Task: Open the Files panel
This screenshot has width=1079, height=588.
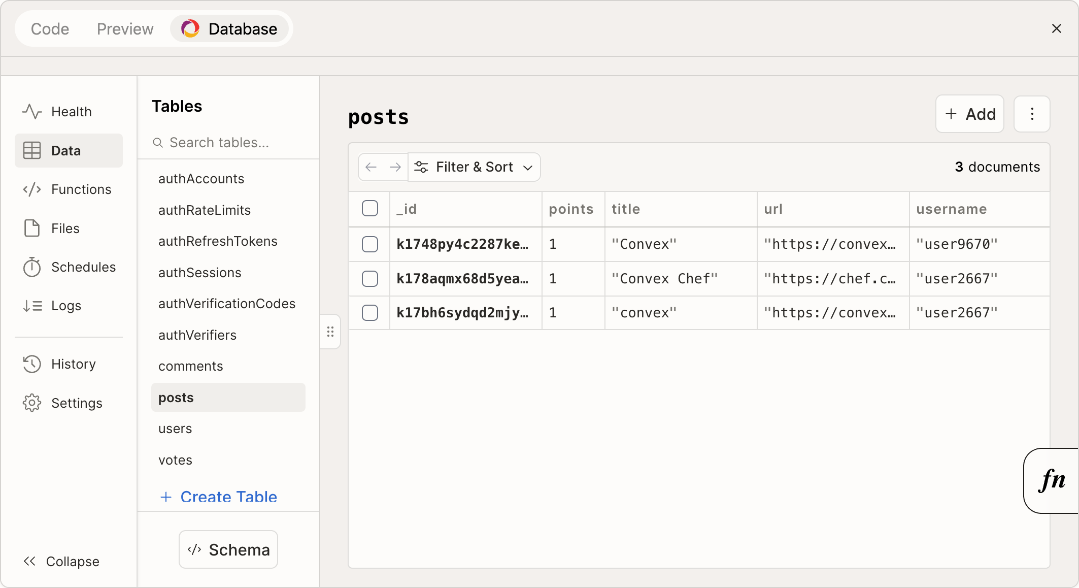Action: point(64,228)
